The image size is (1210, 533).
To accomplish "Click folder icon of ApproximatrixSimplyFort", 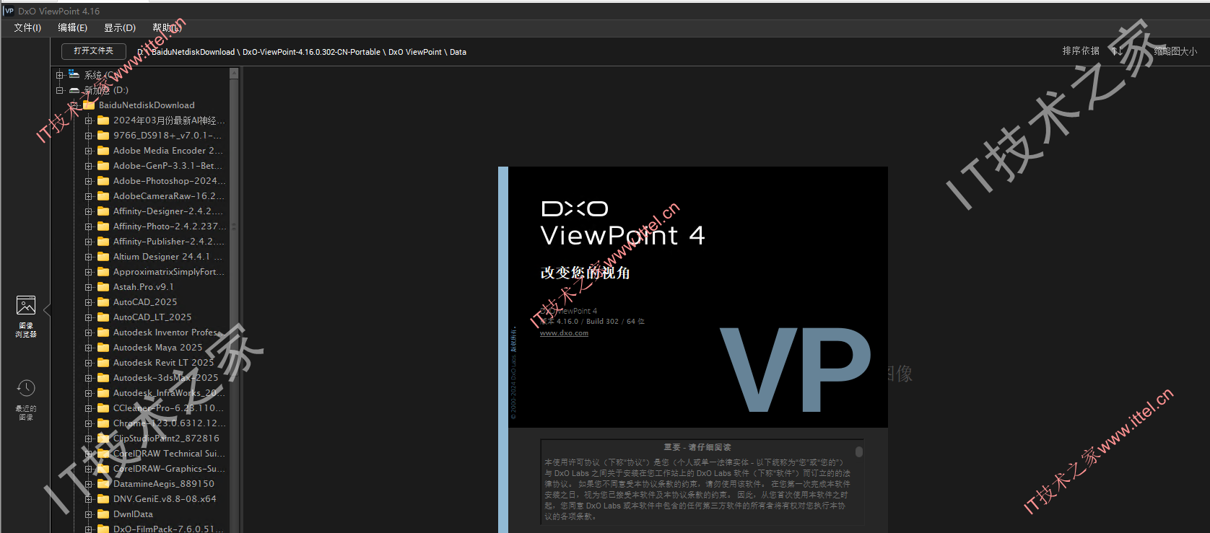I will point(103,272).
